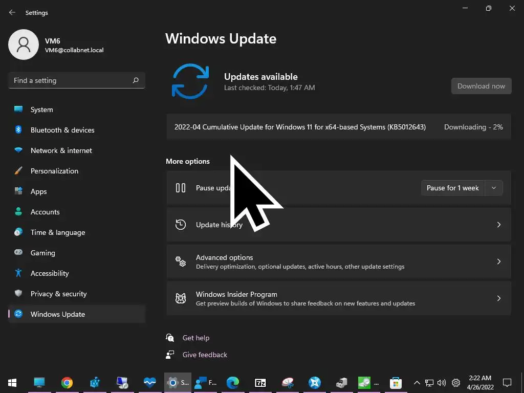Image resolution: width=524 pixels, height=393 pixels.
Task: Open Update history chevron
Action: click(x=498, y=225)
